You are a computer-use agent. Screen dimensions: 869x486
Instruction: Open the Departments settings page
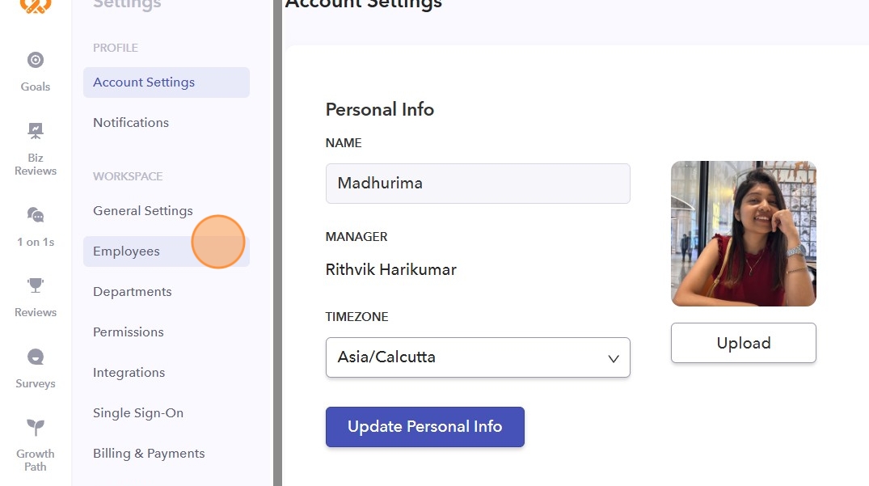133,292
